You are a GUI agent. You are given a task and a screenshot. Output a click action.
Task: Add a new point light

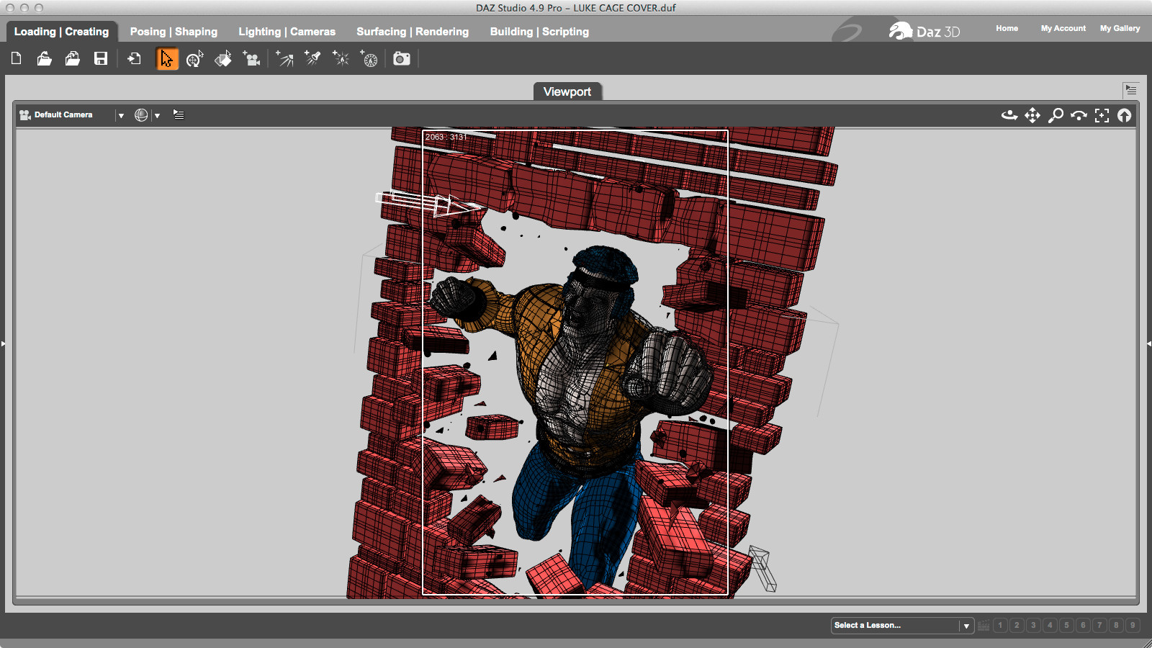point(341,59)
